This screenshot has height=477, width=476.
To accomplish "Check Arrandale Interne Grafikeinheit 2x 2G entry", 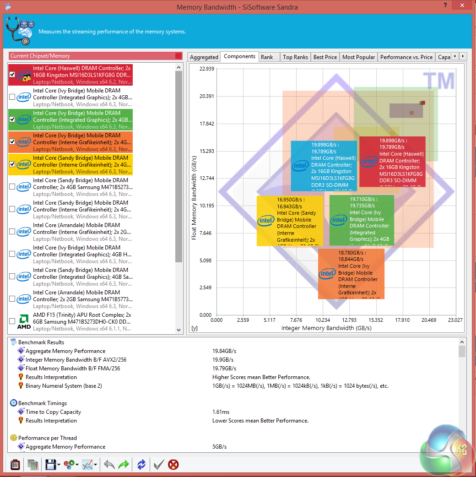I will pos(12,232).
